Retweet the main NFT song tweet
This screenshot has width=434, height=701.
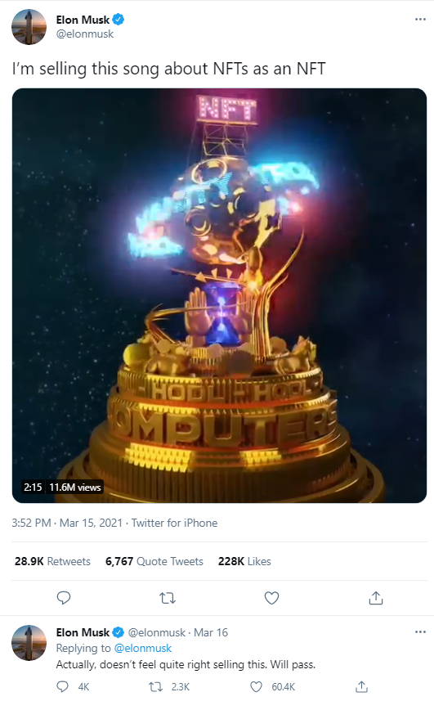168,598
